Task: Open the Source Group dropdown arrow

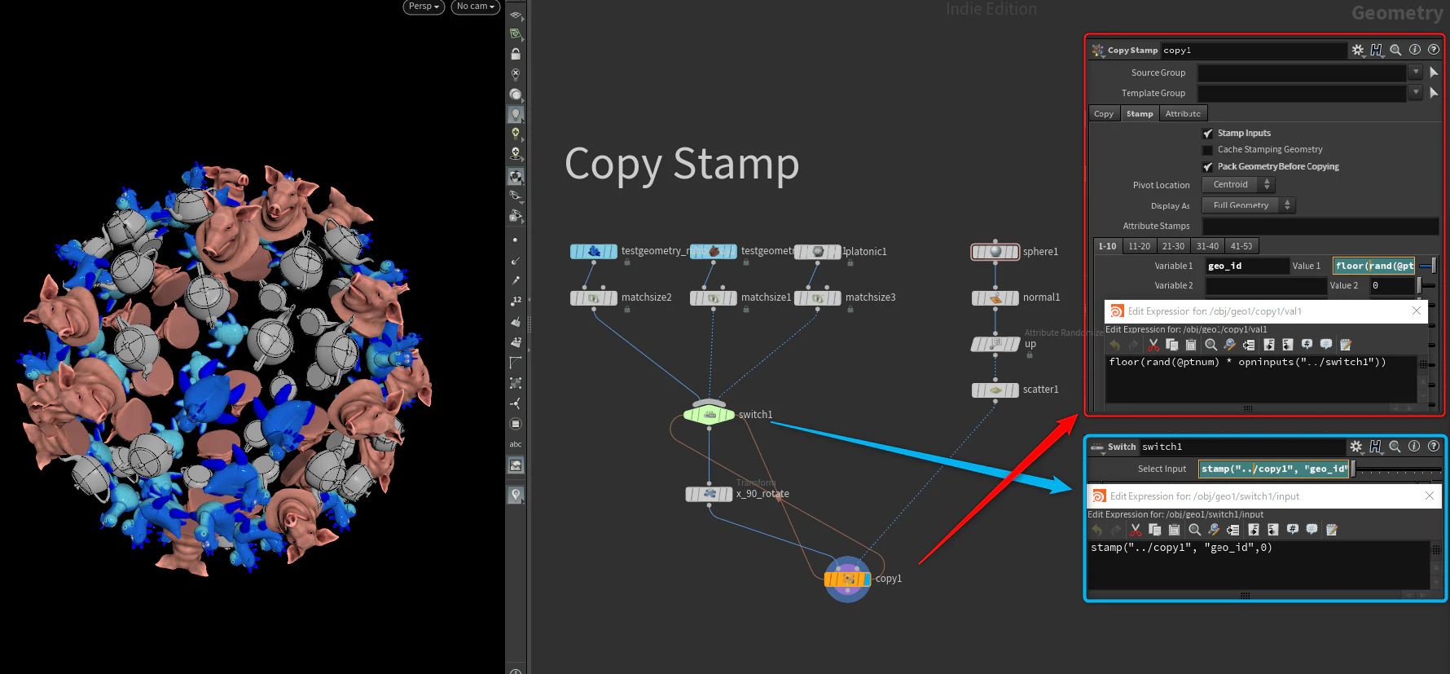Action: (x=1416, y=73)
